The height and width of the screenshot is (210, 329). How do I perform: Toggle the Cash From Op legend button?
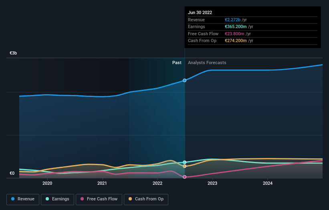(146, 199)
